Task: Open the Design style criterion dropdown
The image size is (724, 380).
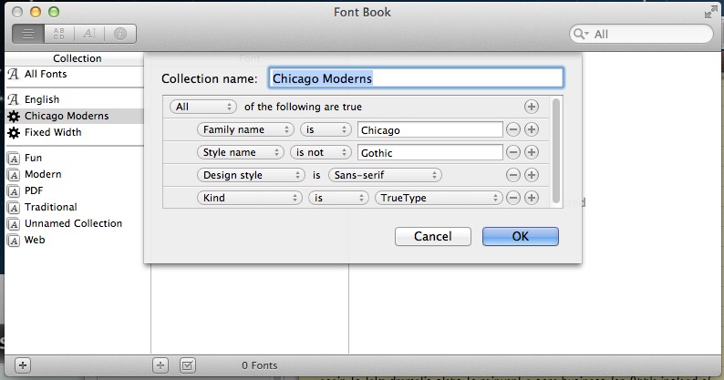Action: click(251, 175)
